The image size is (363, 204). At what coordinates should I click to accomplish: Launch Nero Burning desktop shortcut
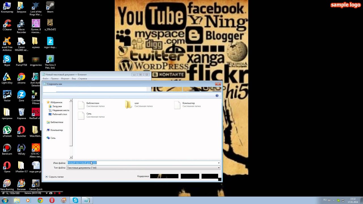(7, 185)
